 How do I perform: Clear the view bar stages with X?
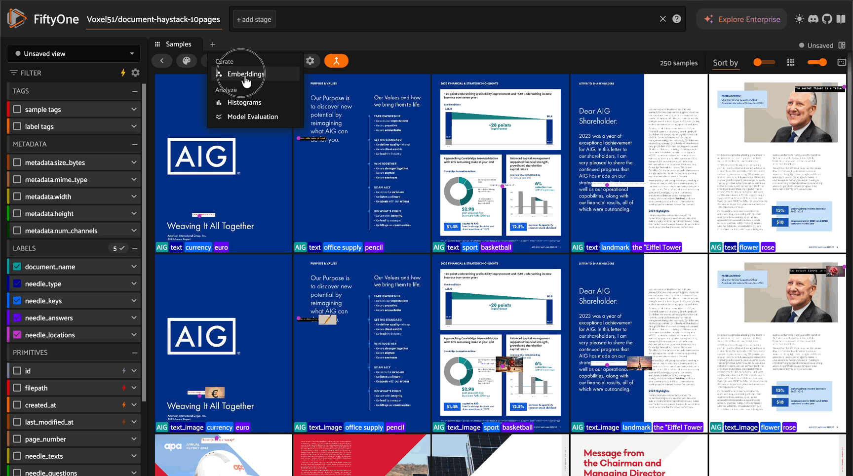[662, 19]
